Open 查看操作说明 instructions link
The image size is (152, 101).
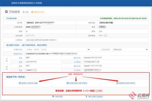tap(39, 12)
